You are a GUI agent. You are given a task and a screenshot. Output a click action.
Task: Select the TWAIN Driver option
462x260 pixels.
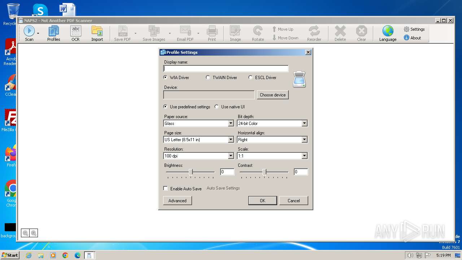click(221, 78)
